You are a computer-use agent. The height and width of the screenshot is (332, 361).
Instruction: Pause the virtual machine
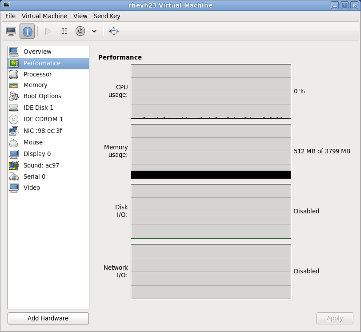pyautogui.click(x=64, y=31)
